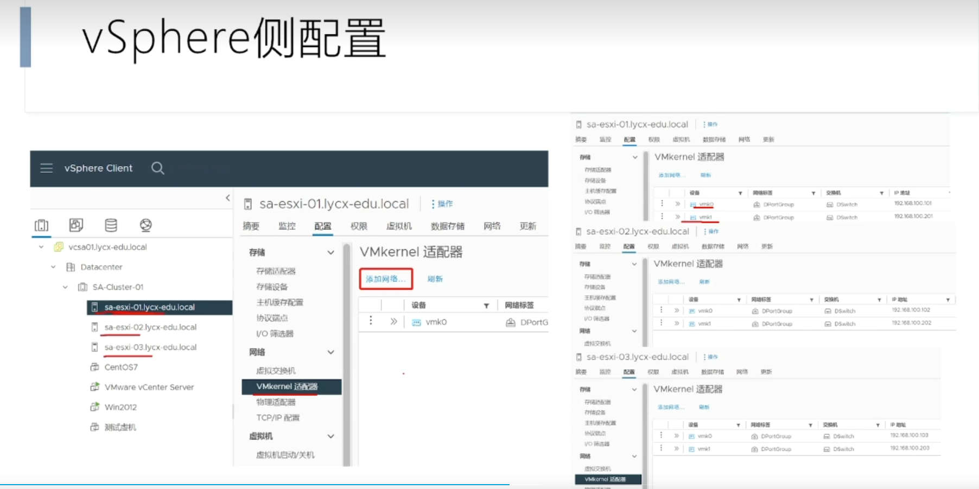The image size is (979, 489).
Task: Open the Networking inventory view icon
Action: (146, 225)
